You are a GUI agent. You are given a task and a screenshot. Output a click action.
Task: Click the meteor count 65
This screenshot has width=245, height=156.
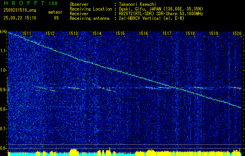point(56,18)
